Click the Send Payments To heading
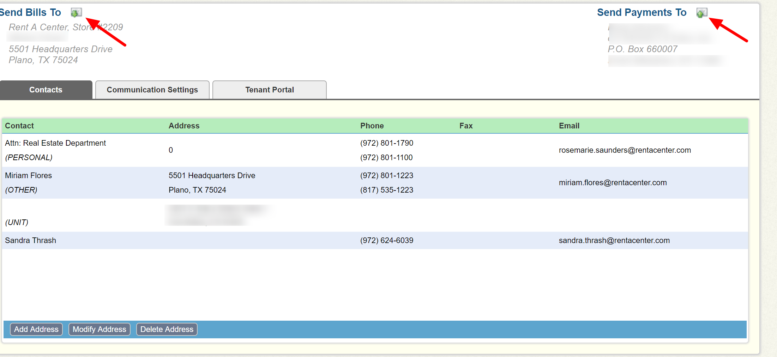The width and height of the screenshot is (777, 357). [x=642, y=12]
